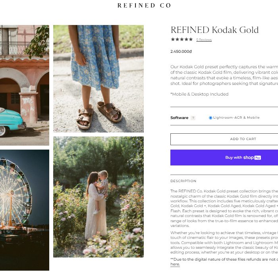Click the 2.450.000đ price text

(181, 52)
